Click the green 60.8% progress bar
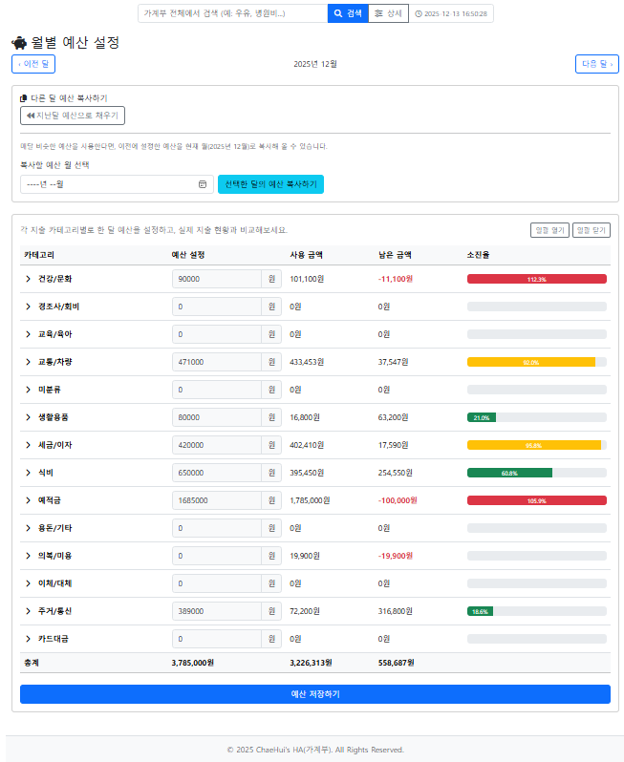Viewport: 624px width, 762px height. 509,473
